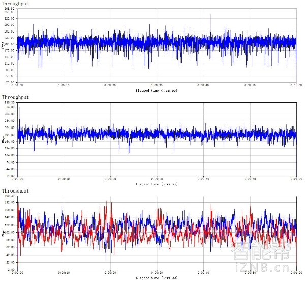The image size is (305, 286).
Task: Click the 170.00 label on the top chart's axis
Action: pos(9,51)
